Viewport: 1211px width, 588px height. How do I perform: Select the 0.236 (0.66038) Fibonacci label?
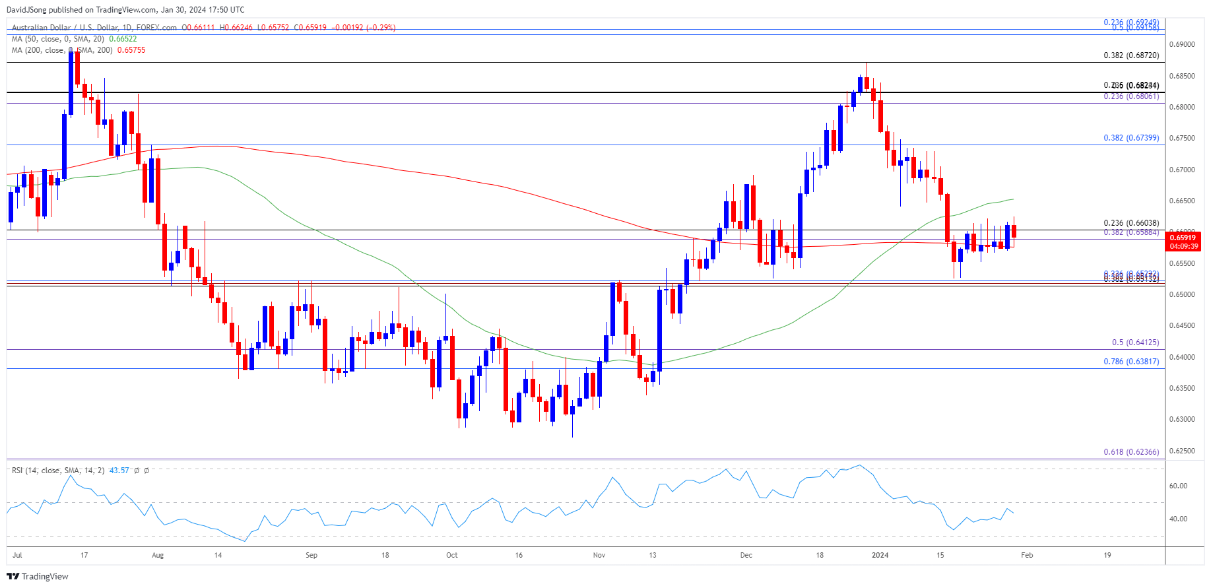tap(1131, 223)
